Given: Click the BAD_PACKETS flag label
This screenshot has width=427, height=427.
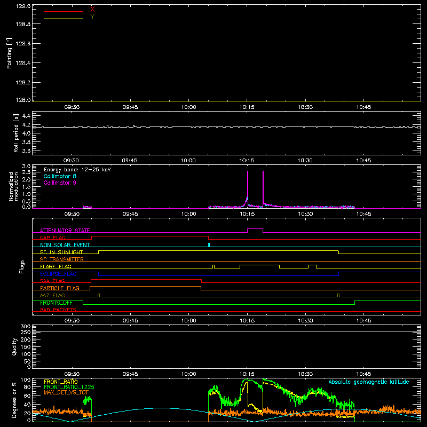Looking at the screenshot, I should tap(58, 310).
